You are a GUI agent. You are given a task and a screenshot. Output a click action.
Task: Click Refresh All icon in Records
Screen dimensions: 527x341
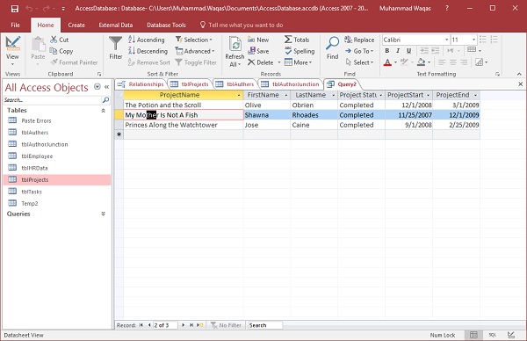(235, 44)
